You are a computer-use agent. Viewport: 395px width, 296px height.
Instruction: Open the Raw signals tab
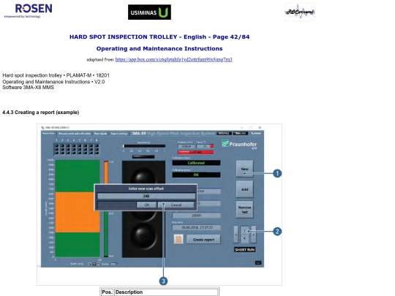pyautogui.click(x=100, y=134)
